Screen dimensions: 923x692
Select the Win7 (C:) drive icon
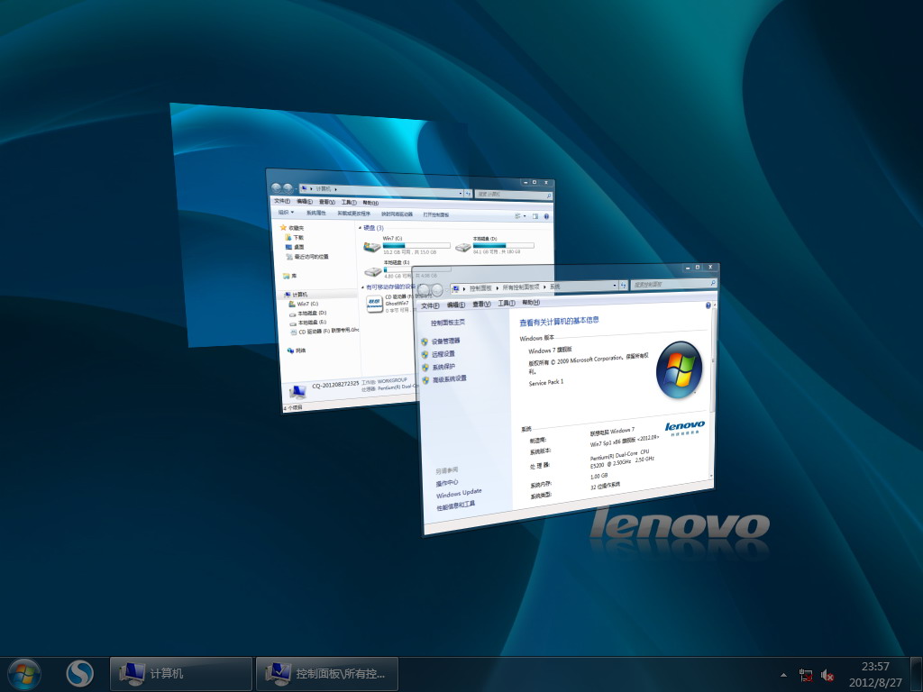tap(371, 246)
